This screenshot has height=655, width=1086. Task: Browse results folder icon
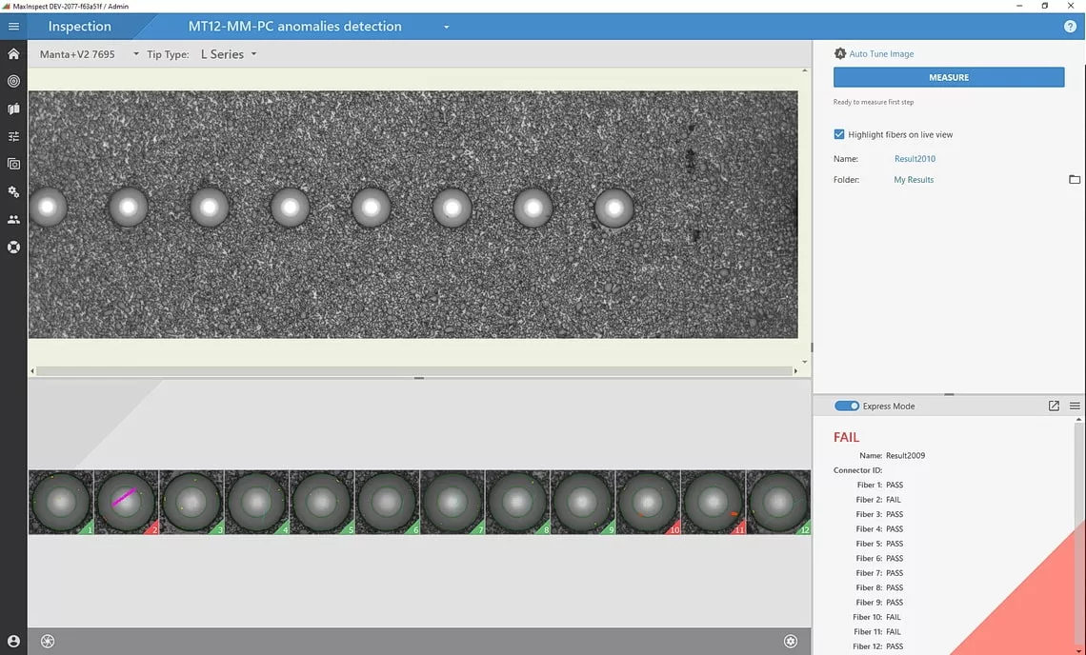1075,179
